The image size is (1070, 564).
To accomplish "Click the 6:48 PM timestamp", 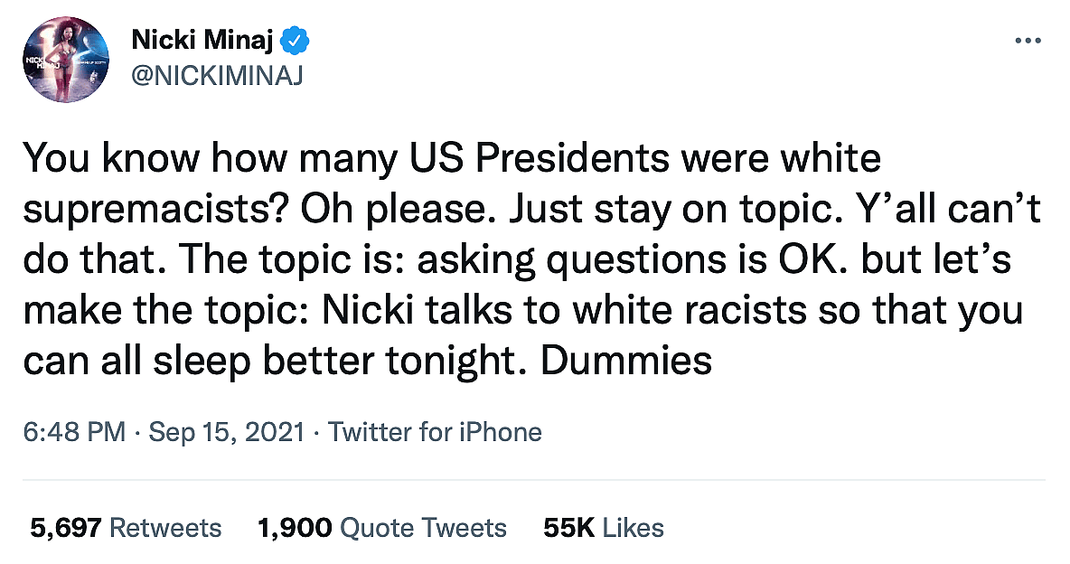I will 75,432.
